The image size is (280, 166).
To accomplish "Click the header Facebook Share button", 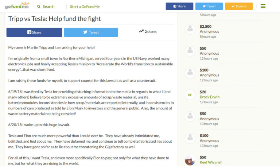I will (179, 6).
